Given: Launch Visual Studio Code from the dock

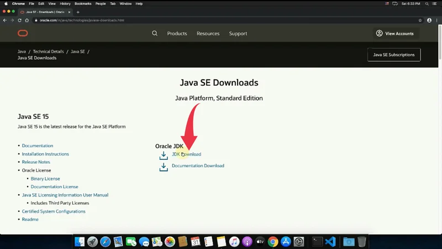Looking at the screenshot, I should [330, 242].
